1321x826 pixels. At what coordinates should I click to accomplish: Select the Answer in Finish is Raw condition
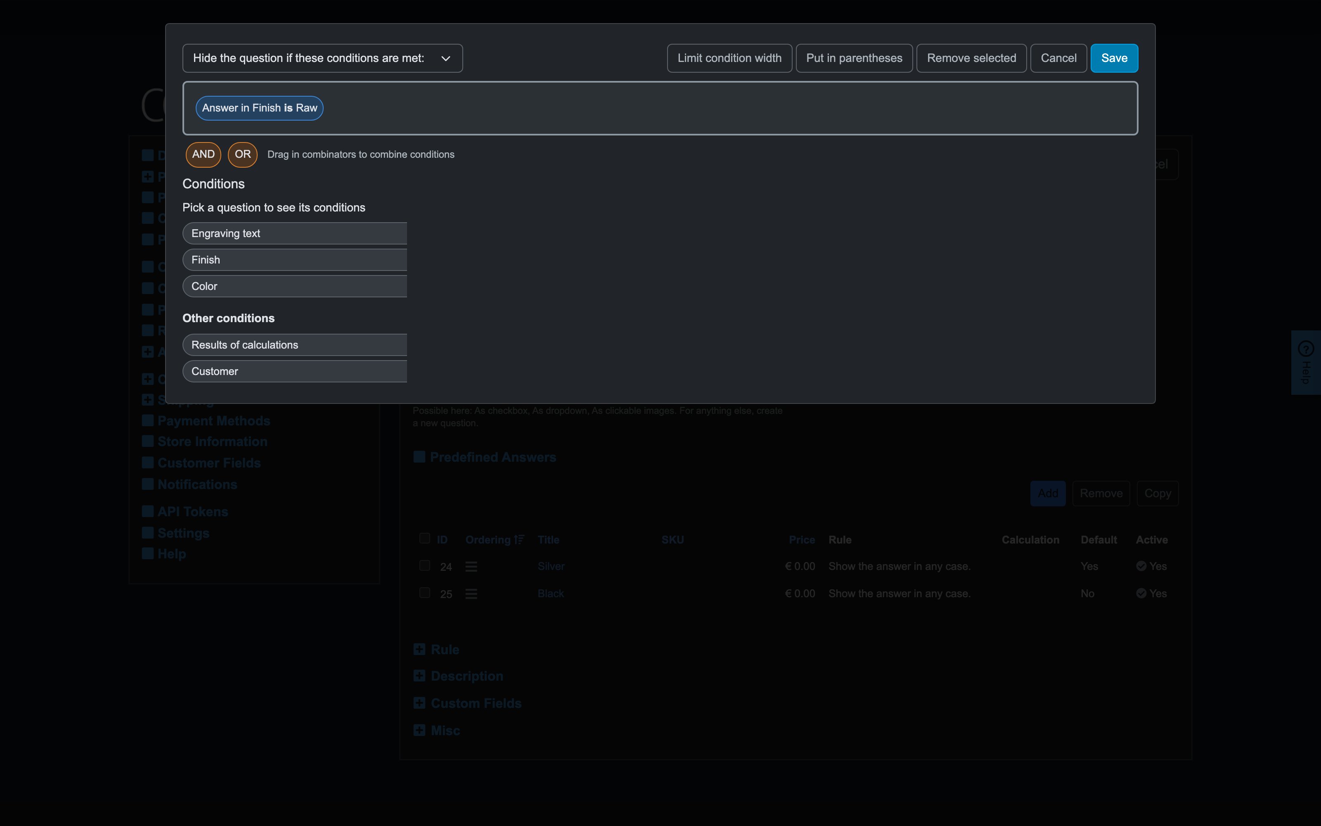[x=259, y=108]
